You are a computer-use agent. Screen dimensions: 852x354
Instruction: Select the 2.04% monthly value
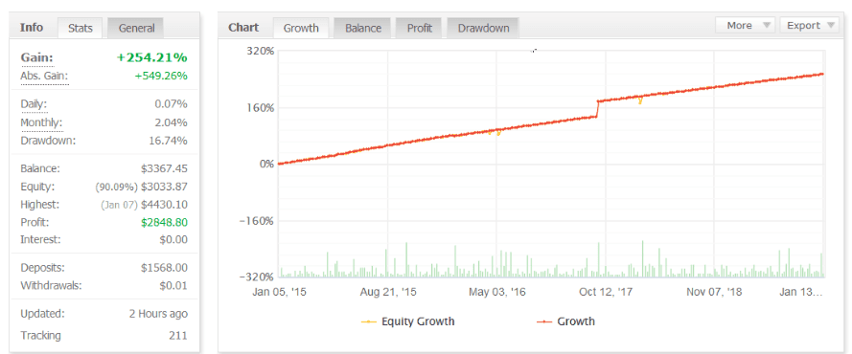pyautogui.click(x=172, y=122)
